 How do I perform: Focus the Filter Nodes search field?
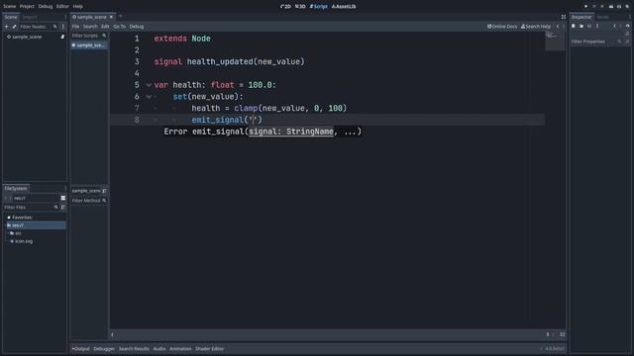point(38,27)
